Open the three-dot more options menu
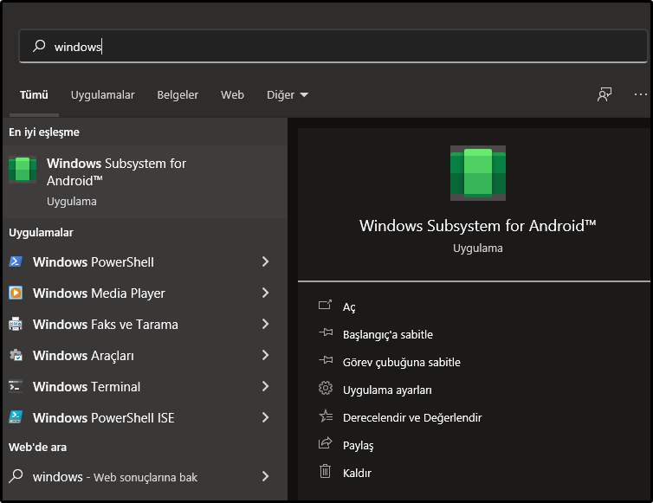 tap(641, 94)
